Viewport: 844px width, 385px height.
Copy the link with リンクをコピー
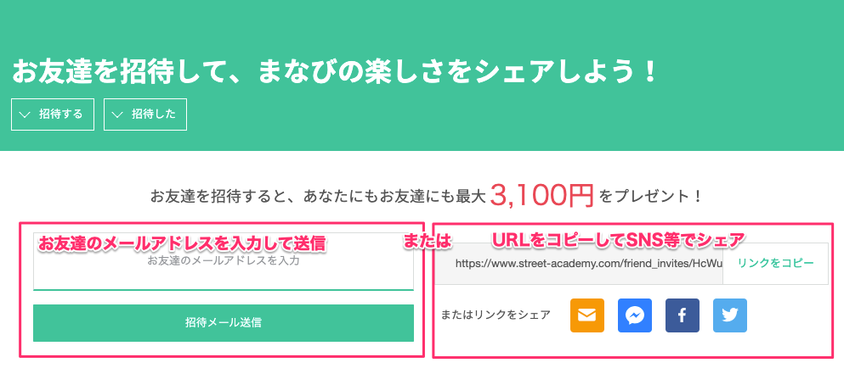point(776,264)
